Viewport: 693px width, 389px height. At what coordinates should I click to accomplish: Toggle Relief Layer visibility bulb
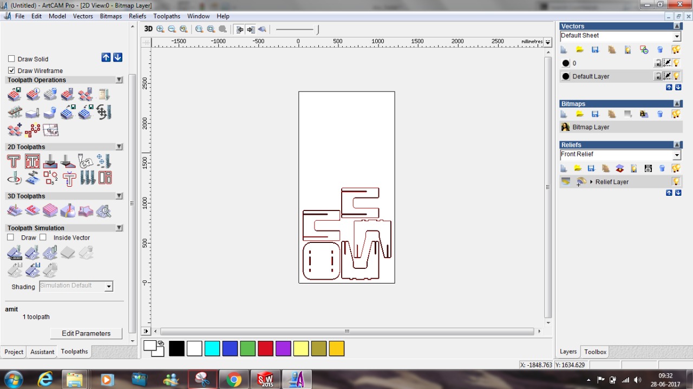pyautogui.click(x=676, y=182)
